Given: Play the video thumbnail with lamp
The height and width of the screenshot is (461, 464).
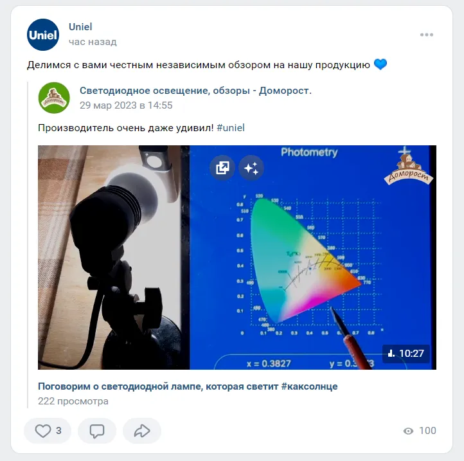Looking at the screenshot, I should click(237, 257).
